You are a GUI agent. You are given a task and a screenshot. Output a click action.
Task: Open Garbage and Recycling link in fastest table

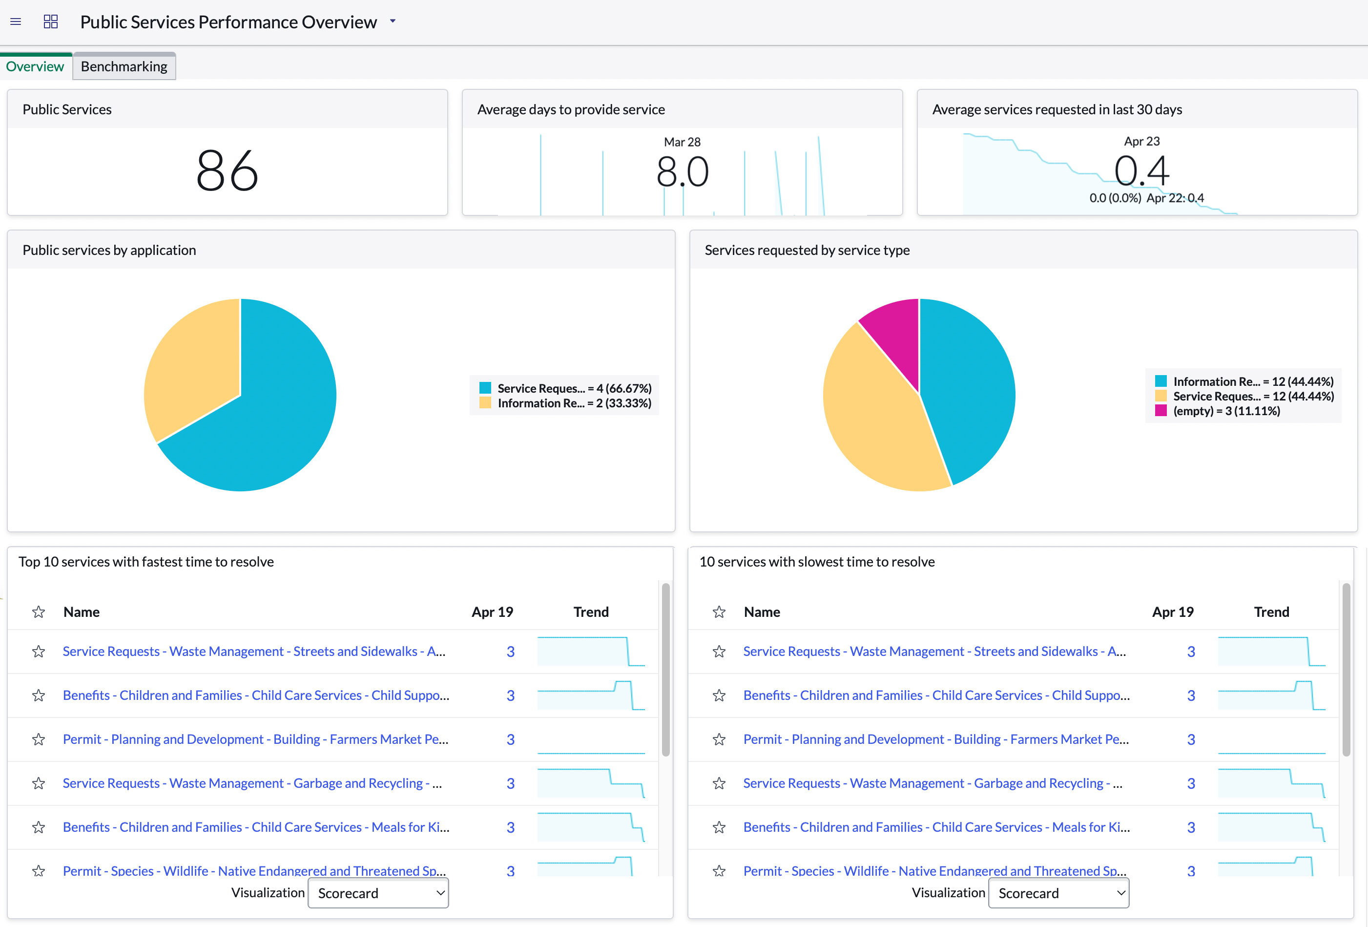tap(252, 783)
